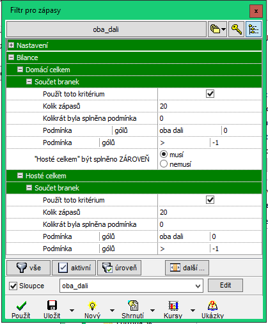Toggle the Sloupce checkbox
The height and width of the screenshot is (324, 268).
coord(13,286)
